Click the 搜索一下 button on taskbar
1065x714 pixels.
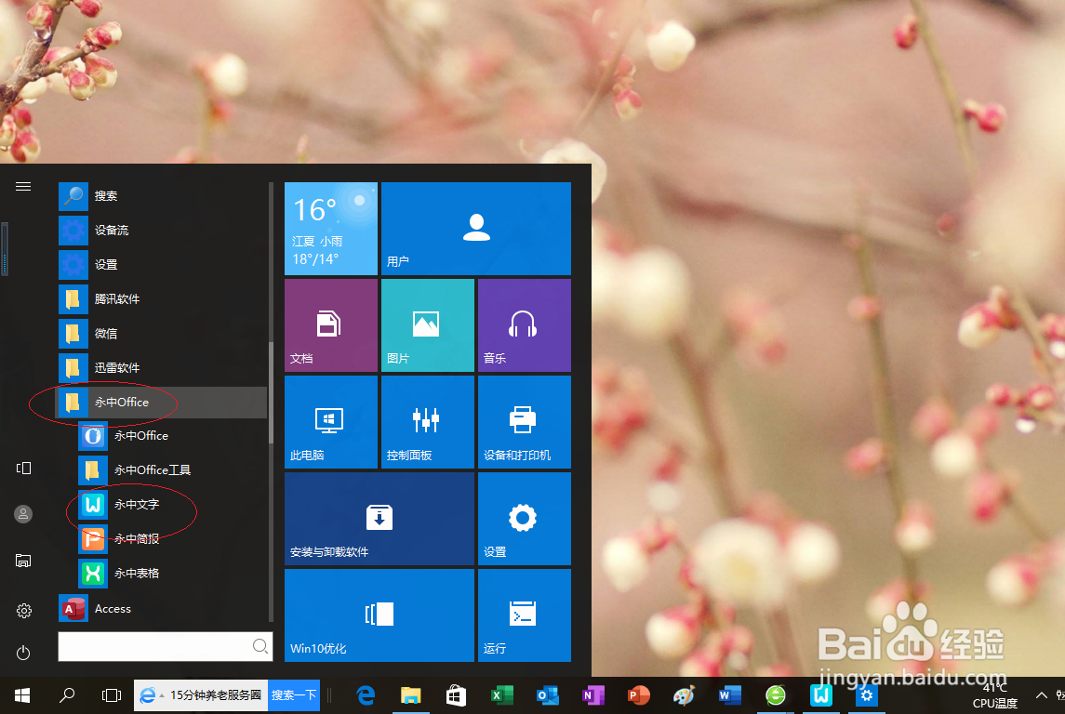point(293,695)
